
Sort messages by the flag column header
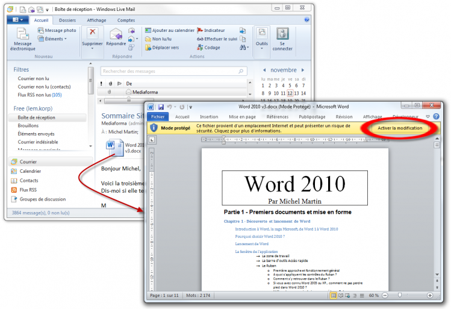119,84
